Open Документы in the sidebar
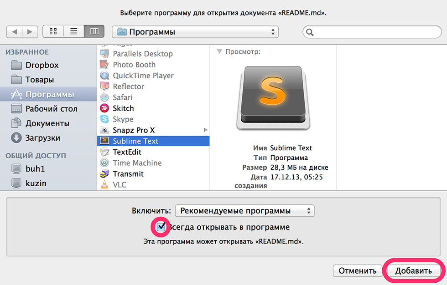447x285 pixels. 48,123
